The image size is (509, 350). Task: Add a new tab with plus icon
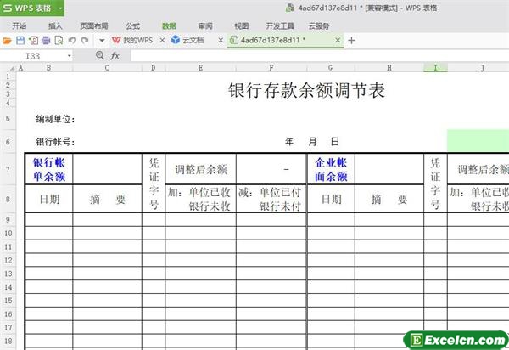point(352,40)
